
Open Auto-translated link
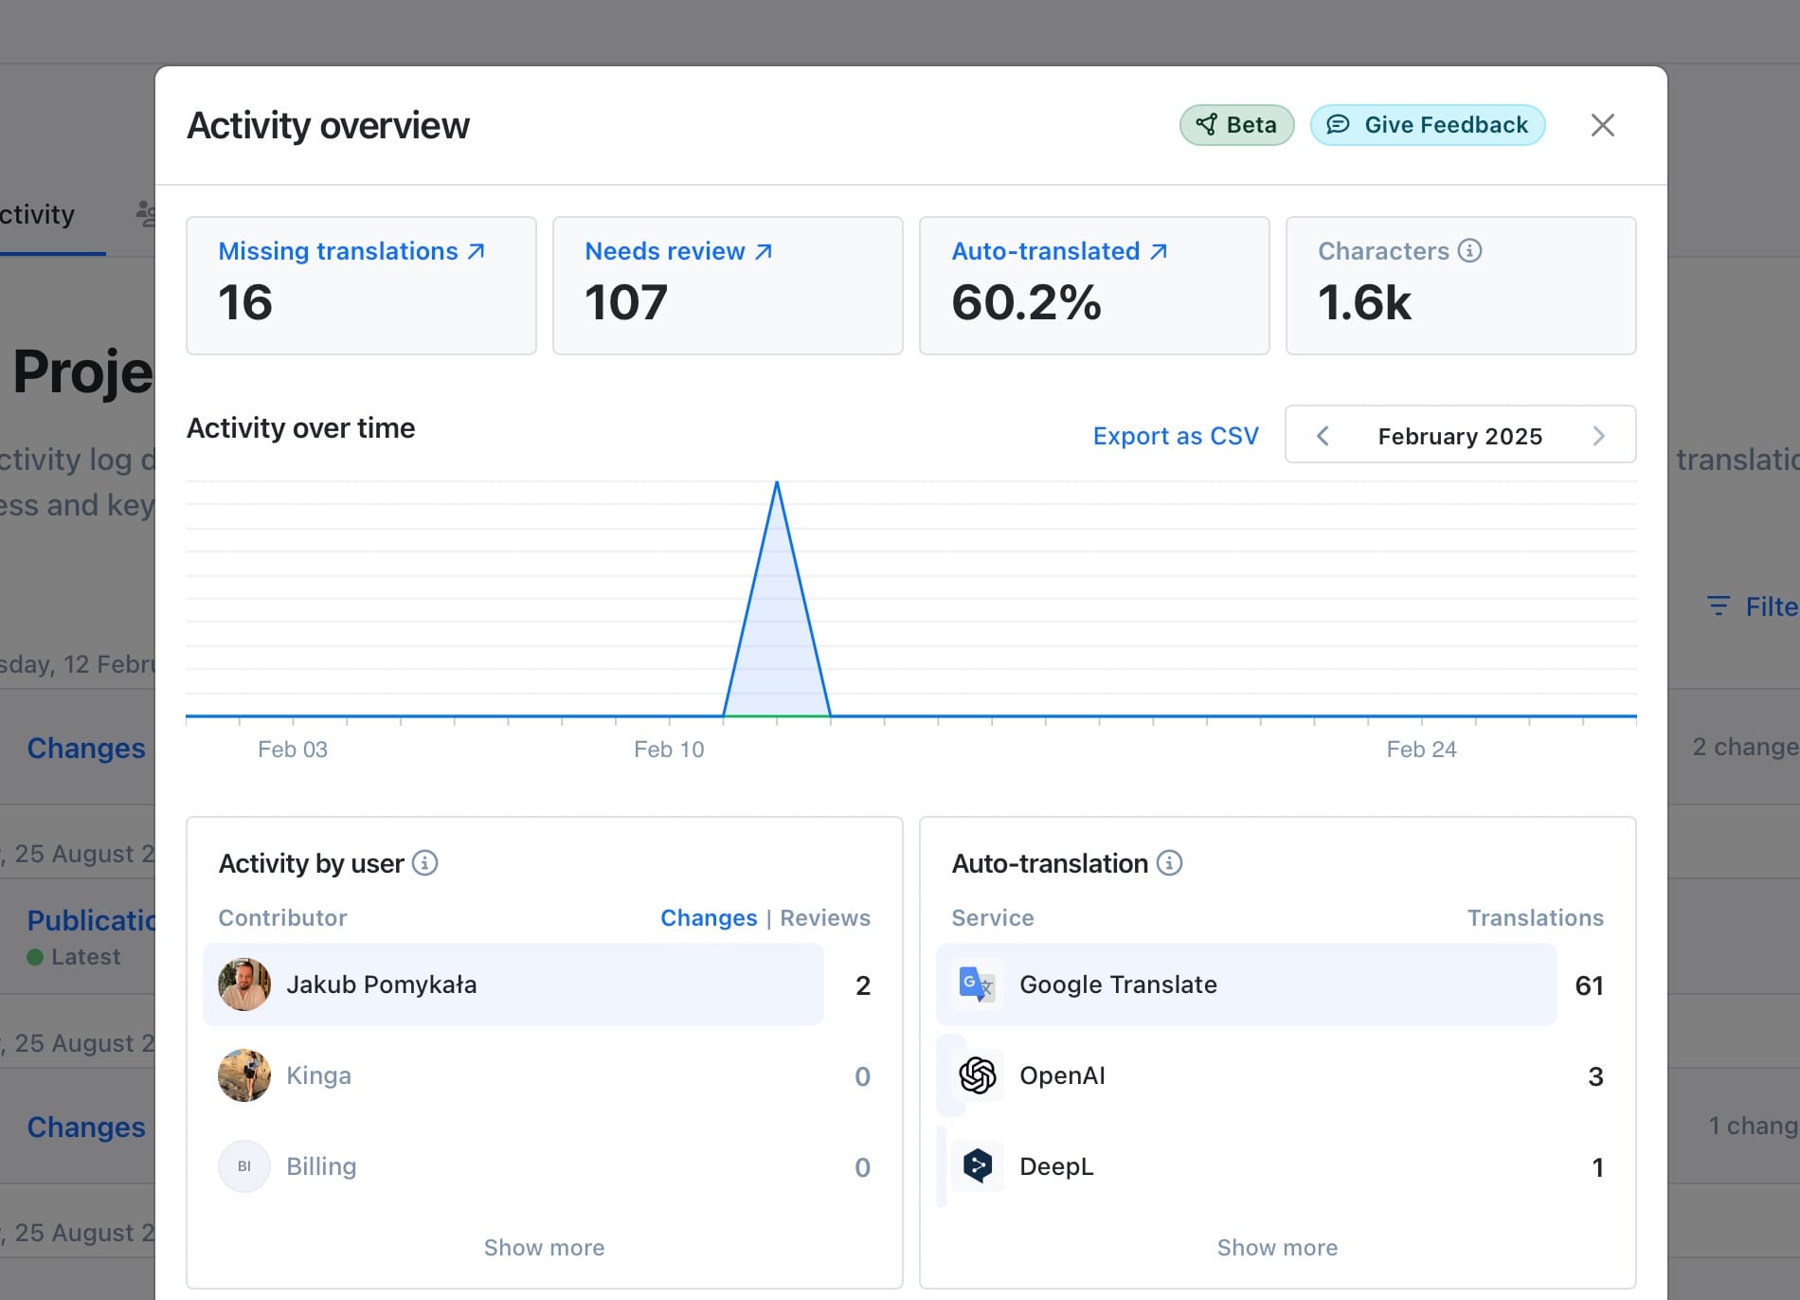[x=1059, y=251]
